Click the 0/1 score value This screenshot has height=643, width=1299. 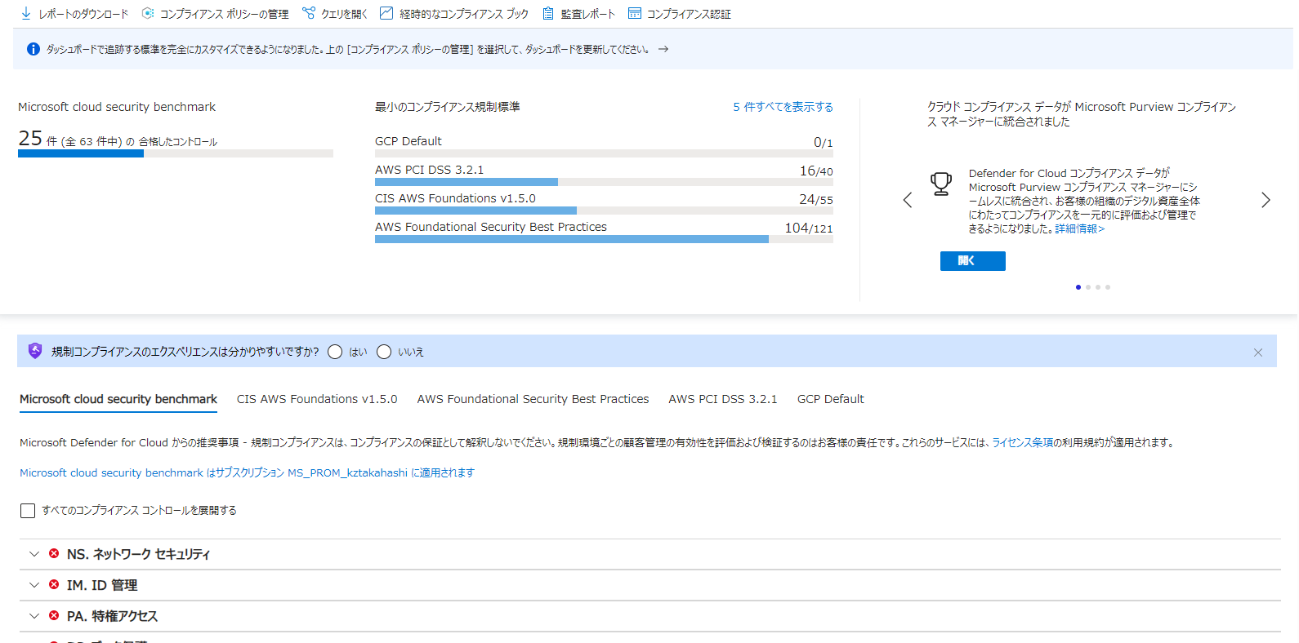pyautogui.click(x=824, y=142)
